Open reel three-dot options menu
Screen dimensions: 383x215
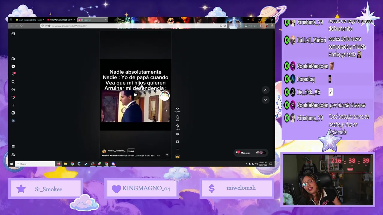tap(177, 149)
